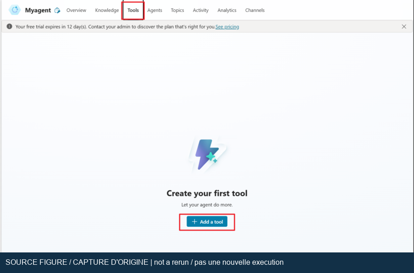Click the Add a tool button

pyautogui.click(x=207, y=222)
